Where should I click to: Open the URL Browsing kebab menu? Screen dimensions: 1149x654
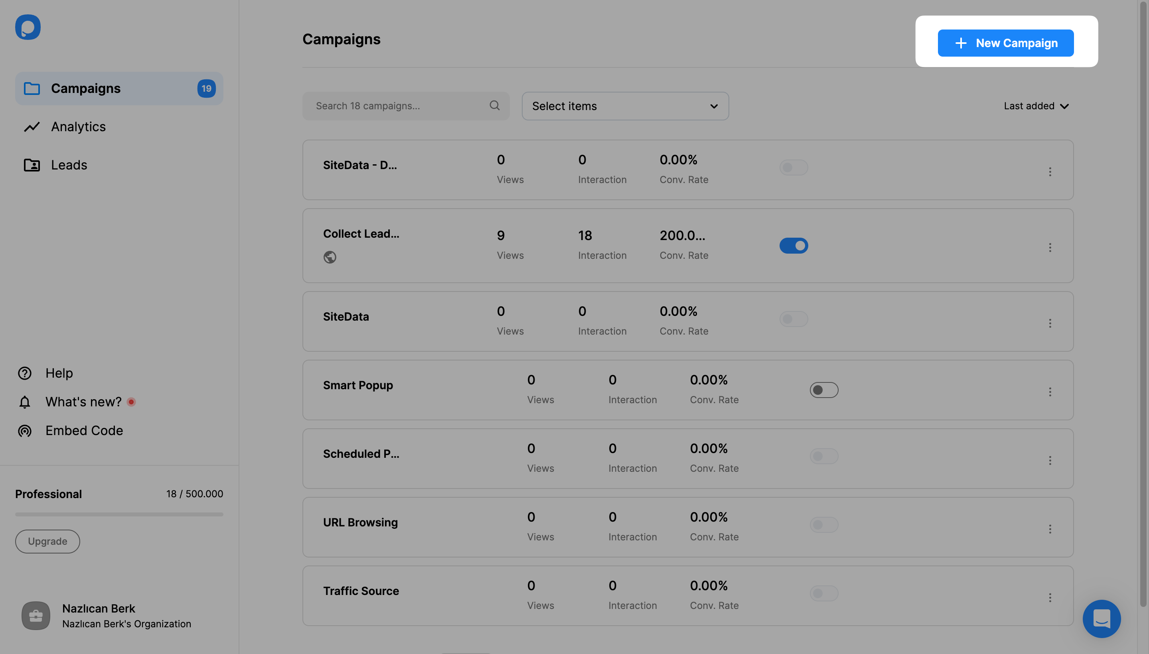click(1050, 529)
